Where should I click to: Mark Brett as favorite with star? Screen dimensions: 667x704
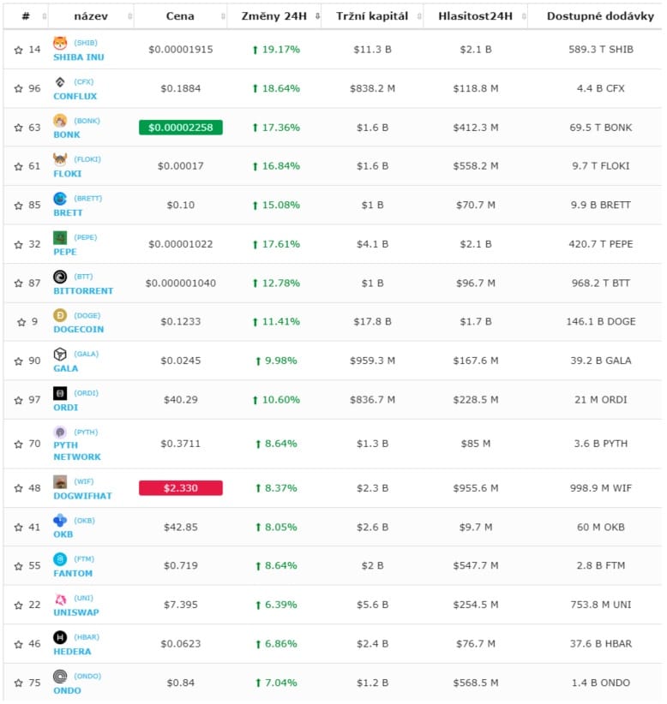pos(18,206)
